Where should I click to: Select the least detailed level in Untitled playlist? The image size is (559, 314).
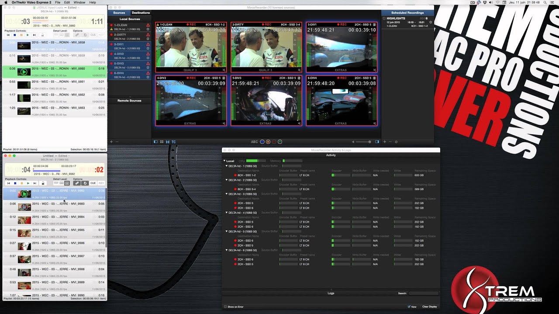coord(56,183)
